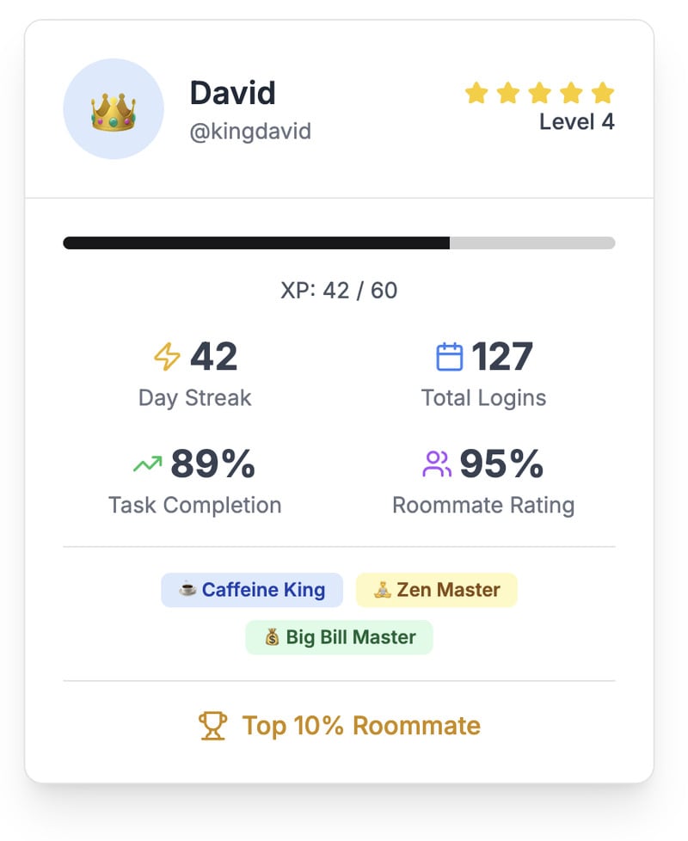The height and width of the screenshot is (841, 688).
Task: Click the fifth gold star rating
Action: click(x=604, y=93)
